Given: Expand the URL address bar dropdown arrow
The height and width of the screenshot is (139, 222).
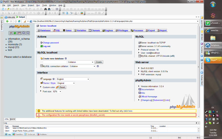Looking at the screenshot, I should click(x=198, y=21).
